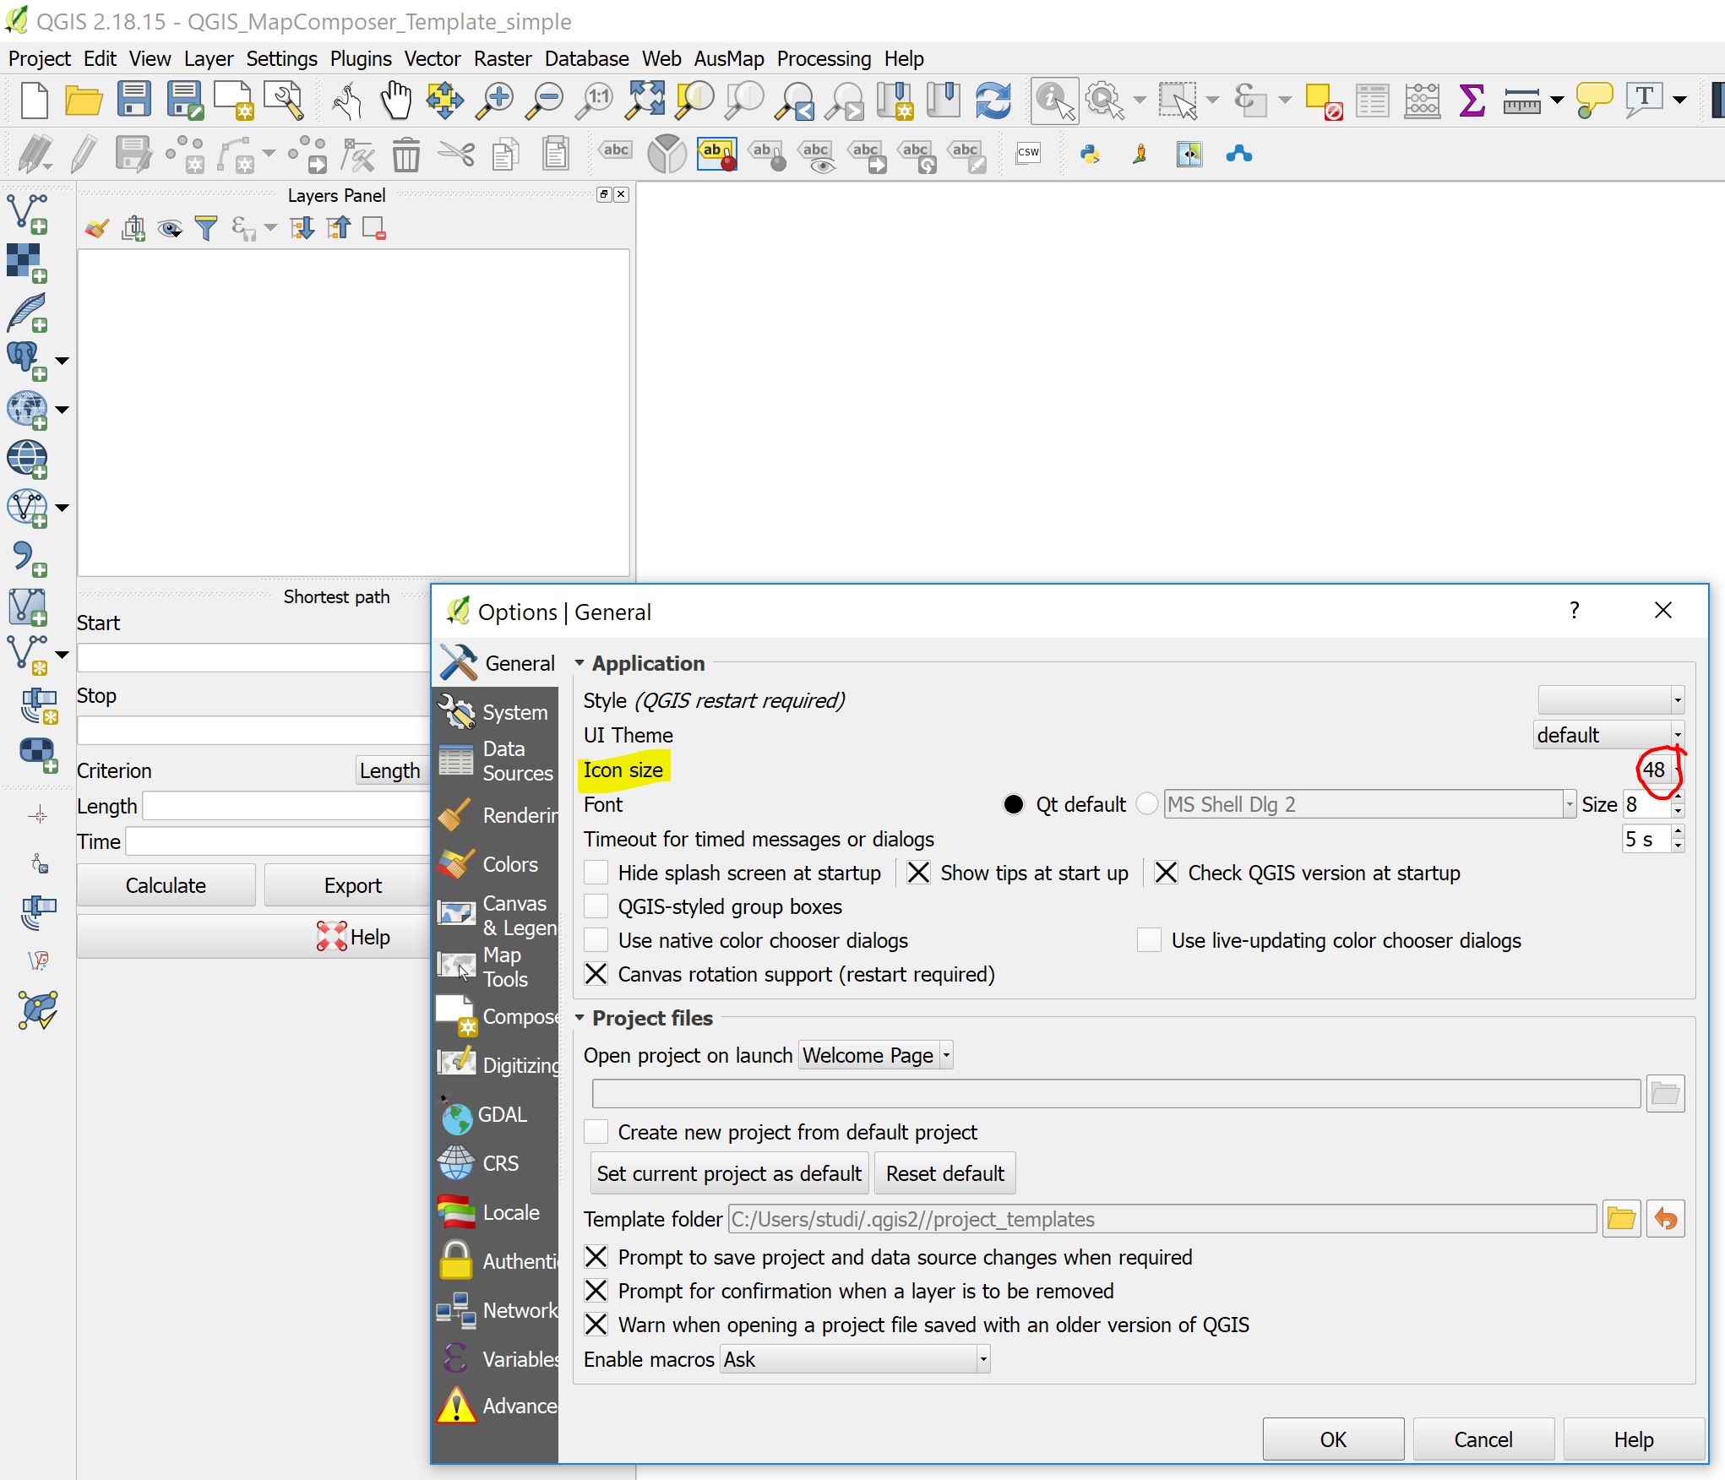Open the Icon size dropdown showing 48
This screenshot has width=1725, height=1480.
pyautogui.click(x=1660, y=770)
